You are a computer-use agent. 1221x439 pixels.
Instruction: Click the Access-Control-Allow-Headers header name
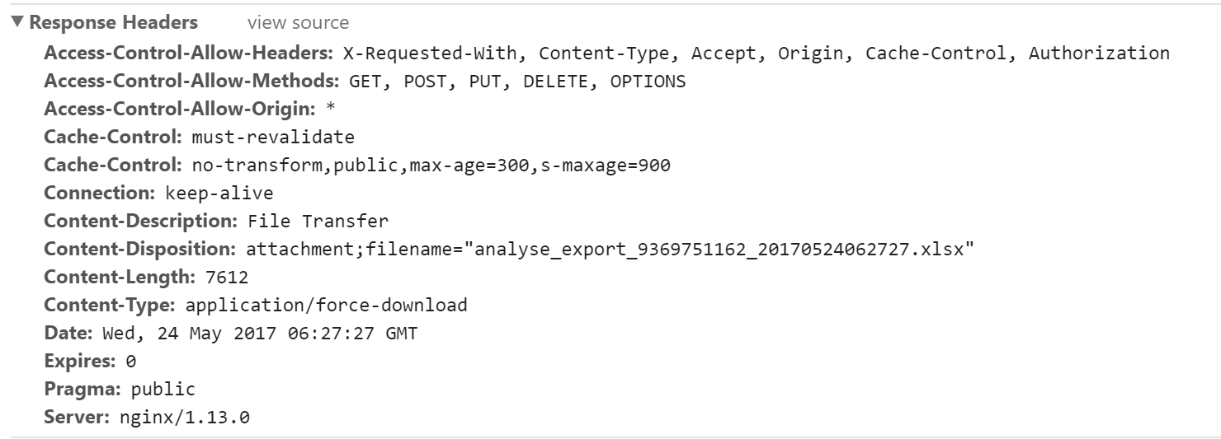188,54
